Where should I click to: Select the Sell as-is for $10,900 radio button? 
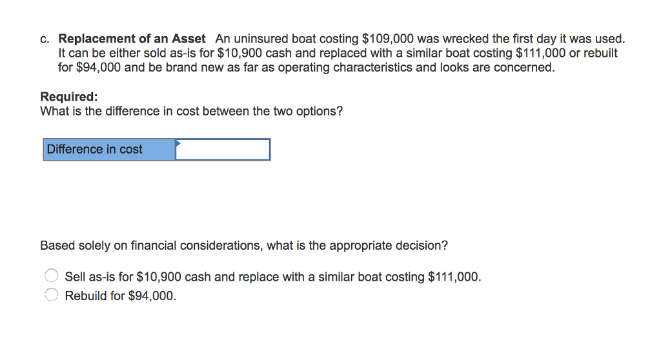coord(52,276)
